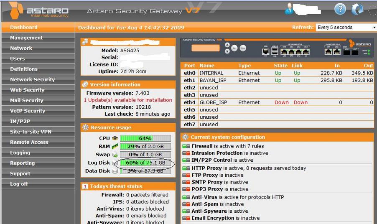
Task: Click the eth4 Down state text
Action: (282, 102)
